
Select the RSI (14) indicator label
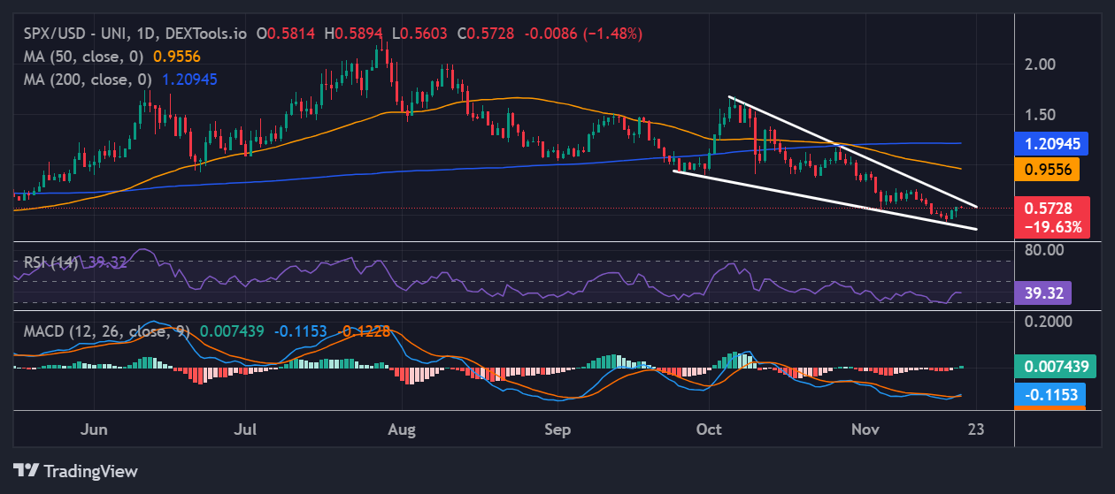[x=48, y=262]
